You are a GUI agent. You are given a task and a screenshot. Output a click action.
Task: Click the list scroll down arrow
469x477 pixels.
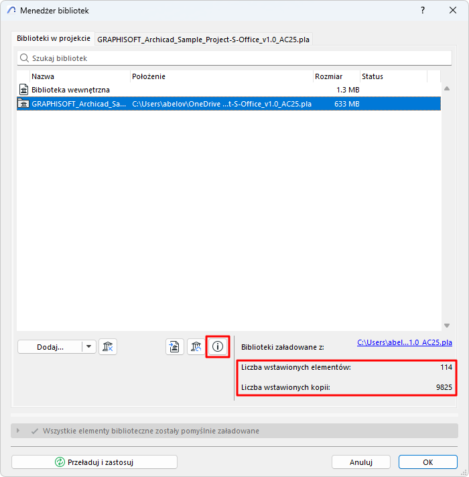(447, 326)
